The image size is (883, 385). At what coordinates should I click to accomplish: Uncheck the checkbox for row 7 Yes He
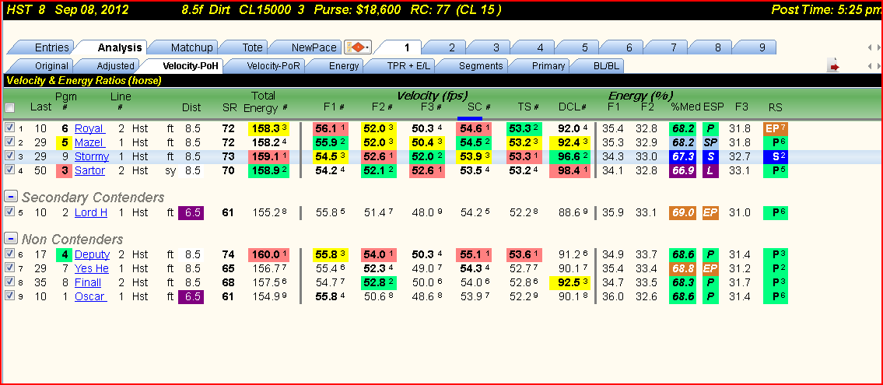point(9,268)
